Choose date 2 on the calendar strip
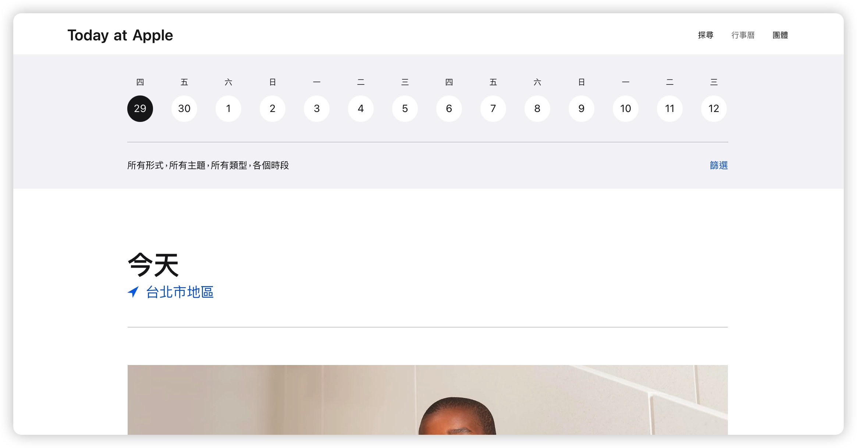 [273, 109]
